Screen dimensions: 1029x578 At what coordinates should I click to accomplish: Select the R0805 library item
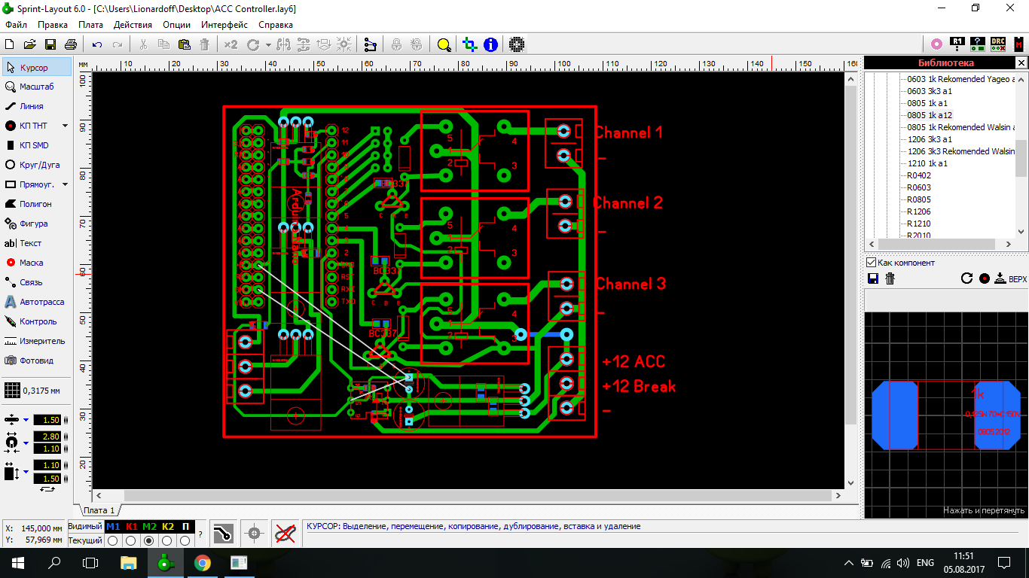click(918, 199)
